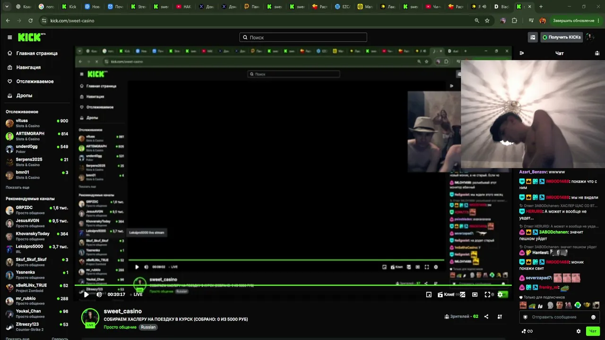Toggle theater mode in the player
Image resolution: width=605 pixels, height=340 pixels.
click(x=475, y=294)
